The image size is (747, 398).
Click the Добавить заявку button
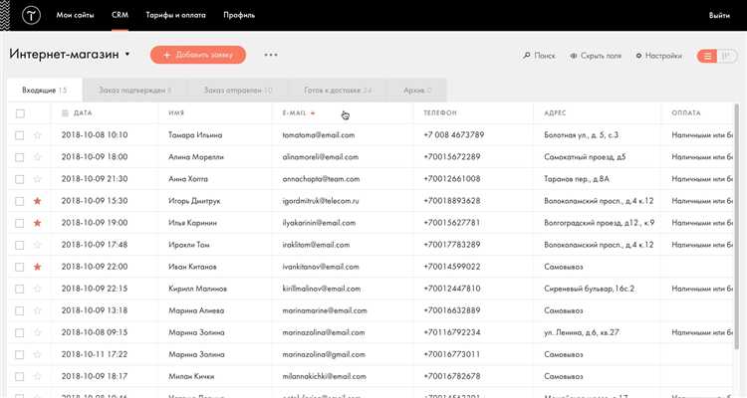(198, 55)
